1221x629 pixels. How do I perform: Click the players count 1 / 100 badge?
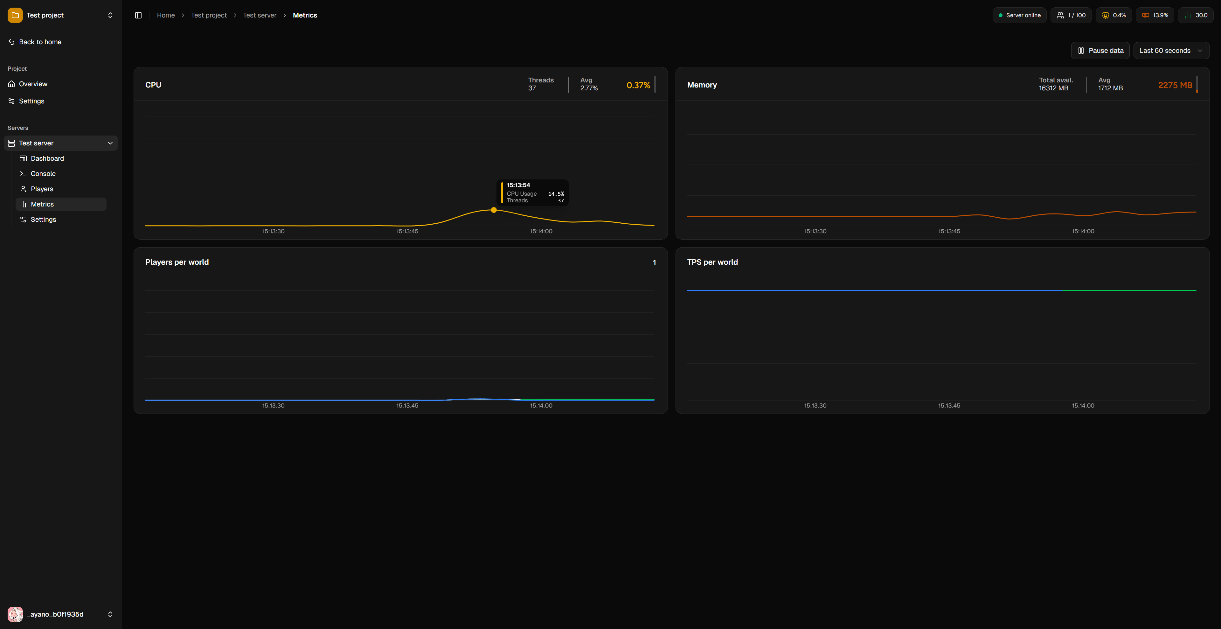tap(1071, 15)
